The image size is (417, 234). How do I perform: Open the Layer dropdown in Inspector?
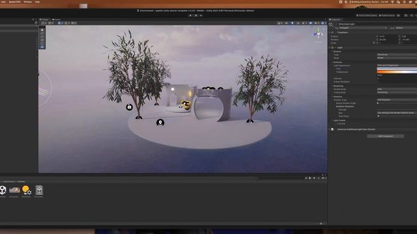click(x=406, y=28)
